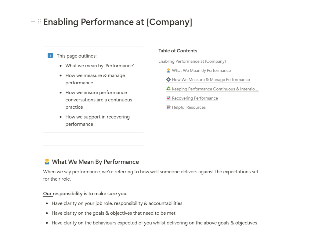Click chart icon beside Recovering Performance link
The width and height of the screenshot is (329, 229).
click(168, 98)
